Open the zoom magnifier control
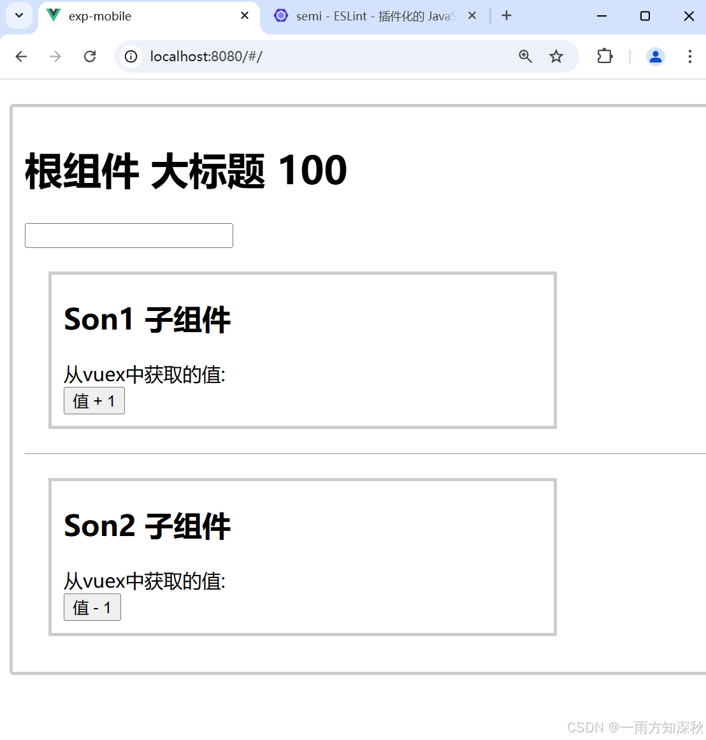The image size is (706, 740). pyautogui.click(x=525, y=57)
